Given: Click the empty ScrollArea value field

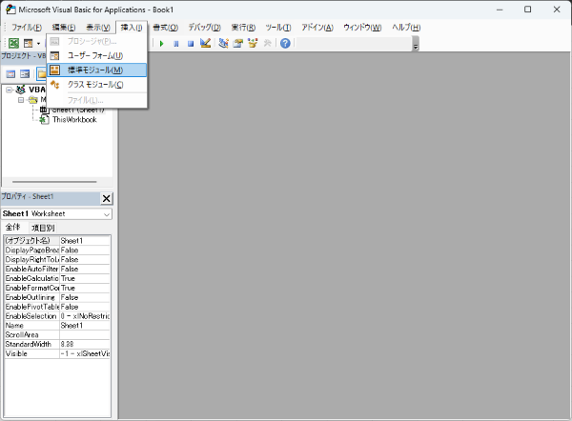Looking at the screenshot, I should click(x=85, y=335).
